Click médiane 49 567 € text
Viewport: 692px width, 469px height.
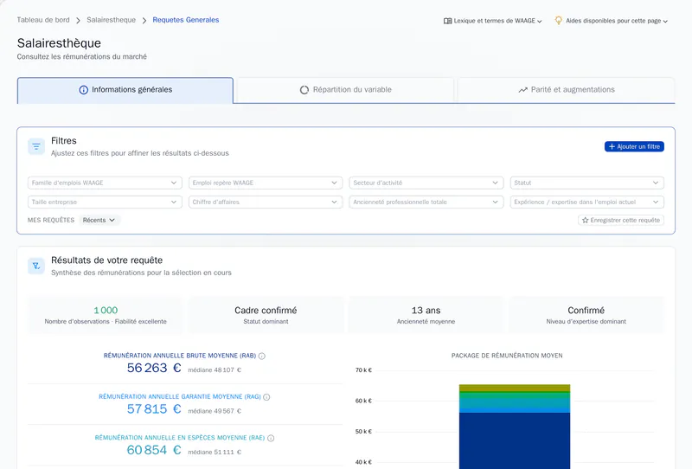coord(215,411)
